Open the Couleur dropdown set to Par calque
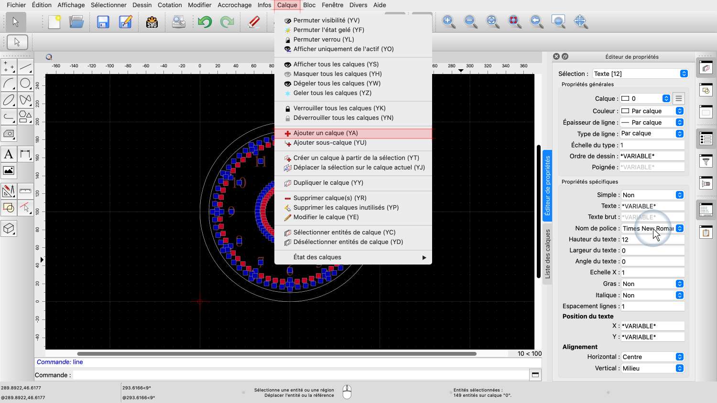 pyautogui.click(x=652, y=111)
